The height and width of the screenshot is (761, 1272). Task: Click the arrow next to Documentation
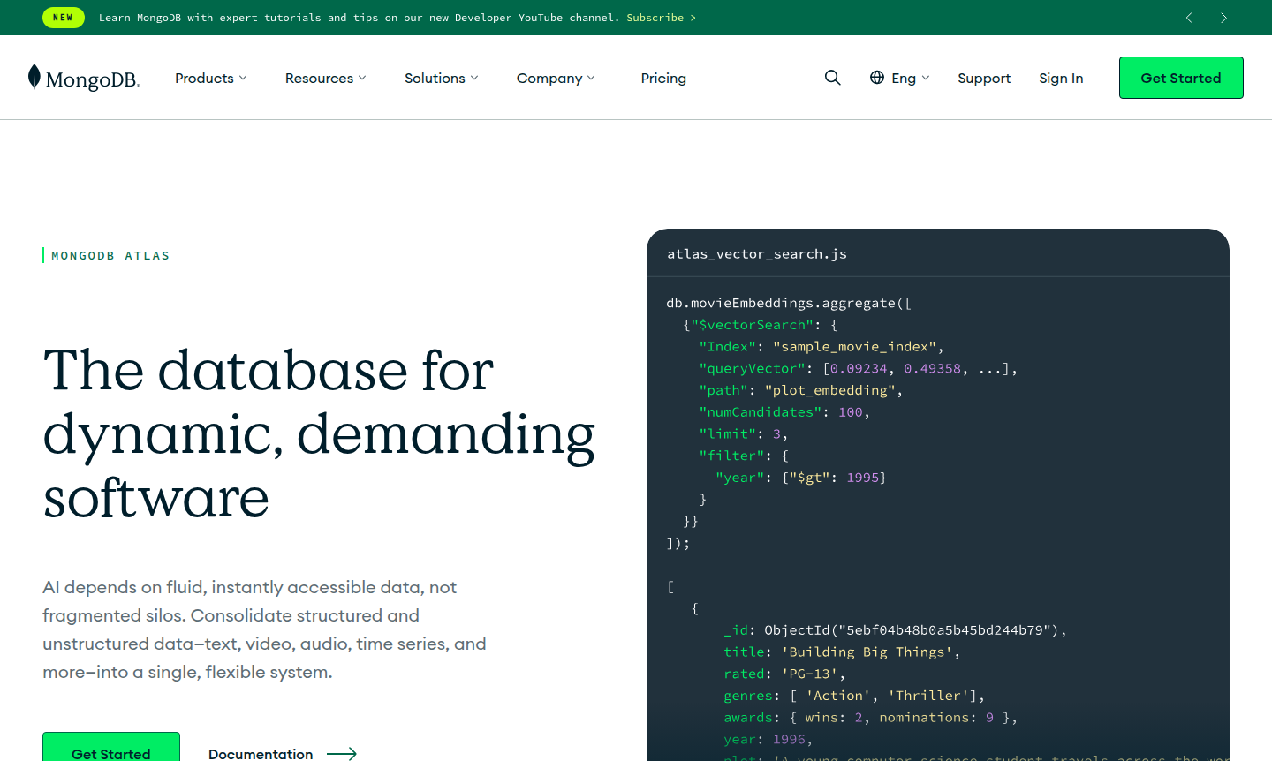coord(342,754)
